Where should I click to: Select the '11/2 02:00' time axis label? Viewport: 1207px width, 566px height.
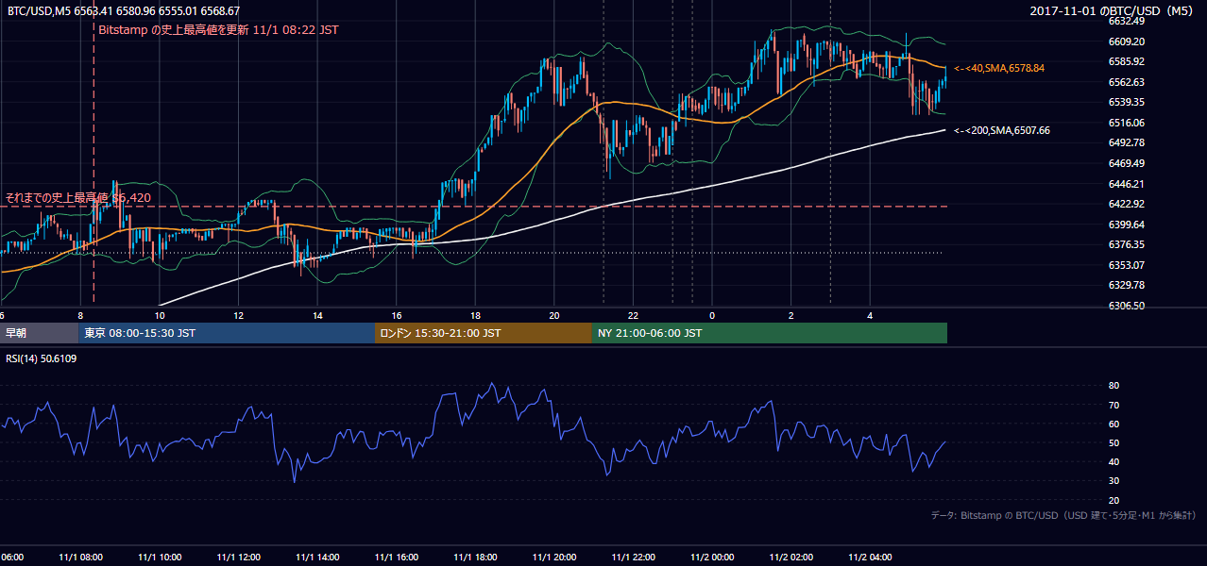click(791, 558)
